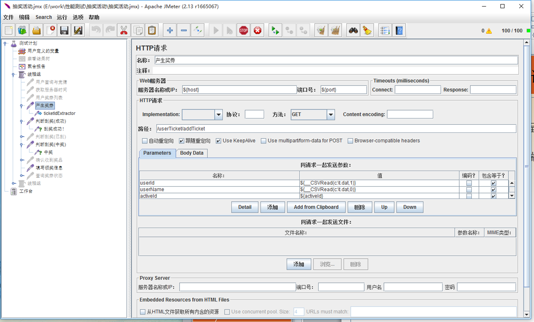The height and width of the screenshot is (322, 534).
Task: Open the 方法 GET dropdown
Action: [331, 115]
